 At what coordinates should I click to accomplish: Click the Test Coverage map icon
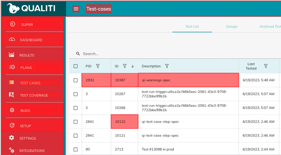(11, 95)
